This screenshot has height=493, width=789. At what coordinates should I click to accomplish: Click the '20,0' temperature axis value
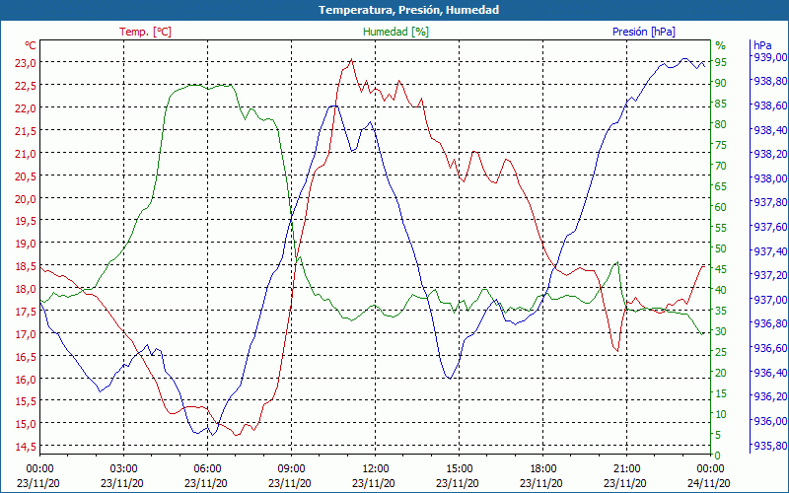[26, 199]
